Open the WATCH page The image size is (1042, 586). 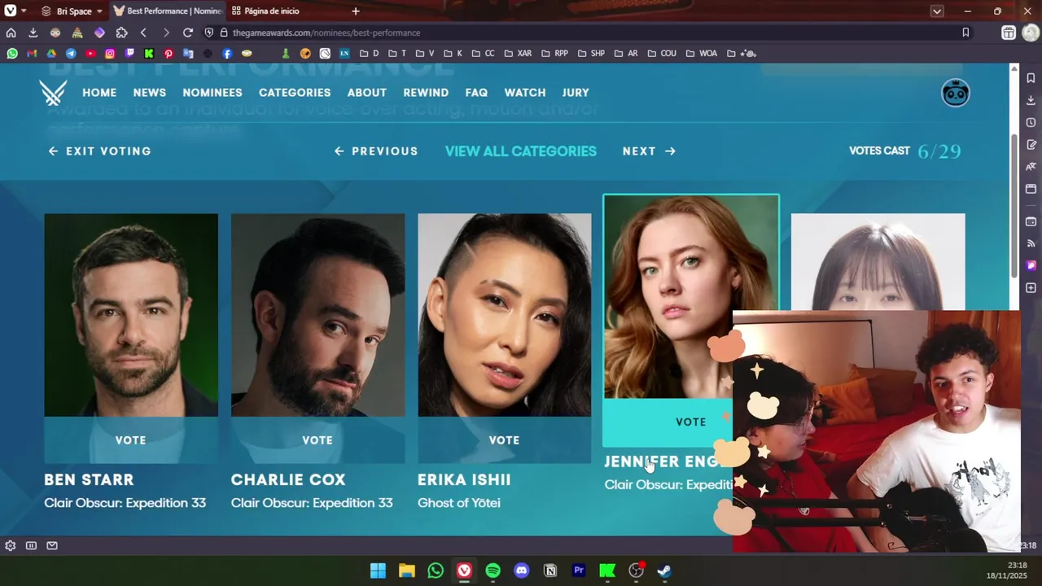tap(525, 93)
